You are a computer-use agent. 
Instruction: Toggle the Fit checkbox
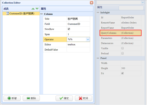pyautogui.click(x=122, y=73)
